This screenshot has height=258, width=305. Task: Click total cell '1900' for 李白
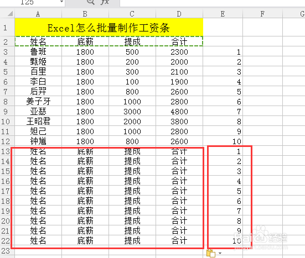click(179, 82)
